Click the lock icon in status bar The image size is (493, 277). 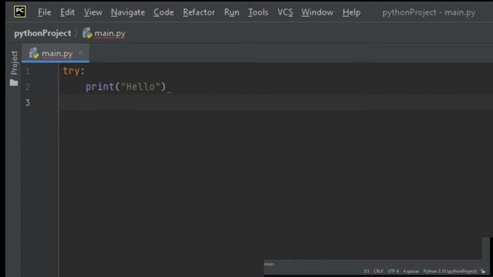click(483, 271)
